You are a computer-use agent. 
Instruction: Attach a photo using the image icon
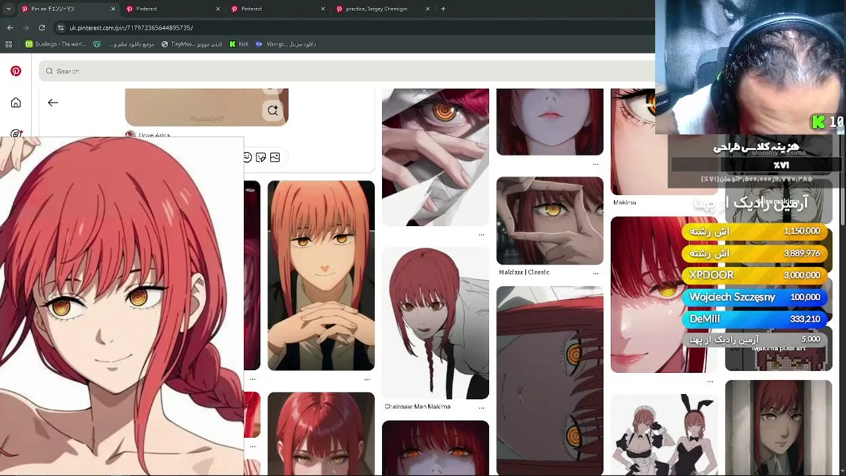275,157
